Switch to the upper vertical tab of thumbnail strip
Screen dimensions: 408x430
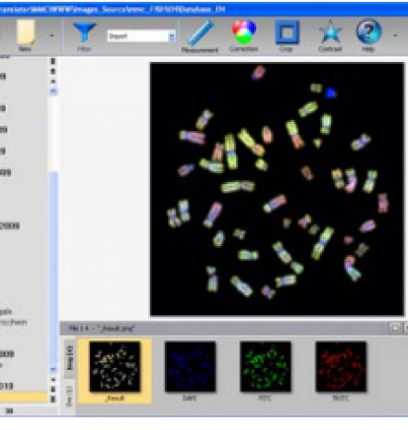point(69,358)
